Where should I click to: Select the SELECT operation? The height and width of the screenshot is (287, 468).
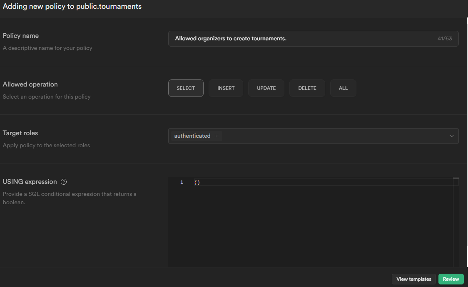click(x=186, y=88)
